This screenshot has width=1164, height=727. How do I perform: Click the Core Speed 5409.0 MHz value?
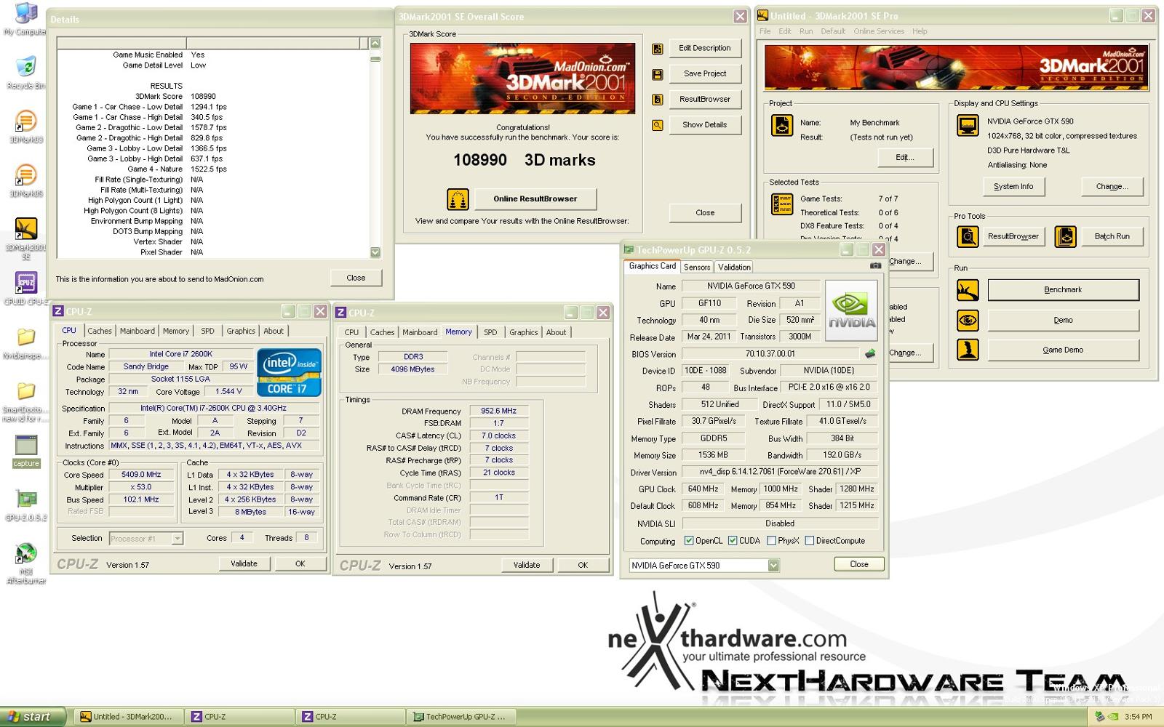(141, 475)
